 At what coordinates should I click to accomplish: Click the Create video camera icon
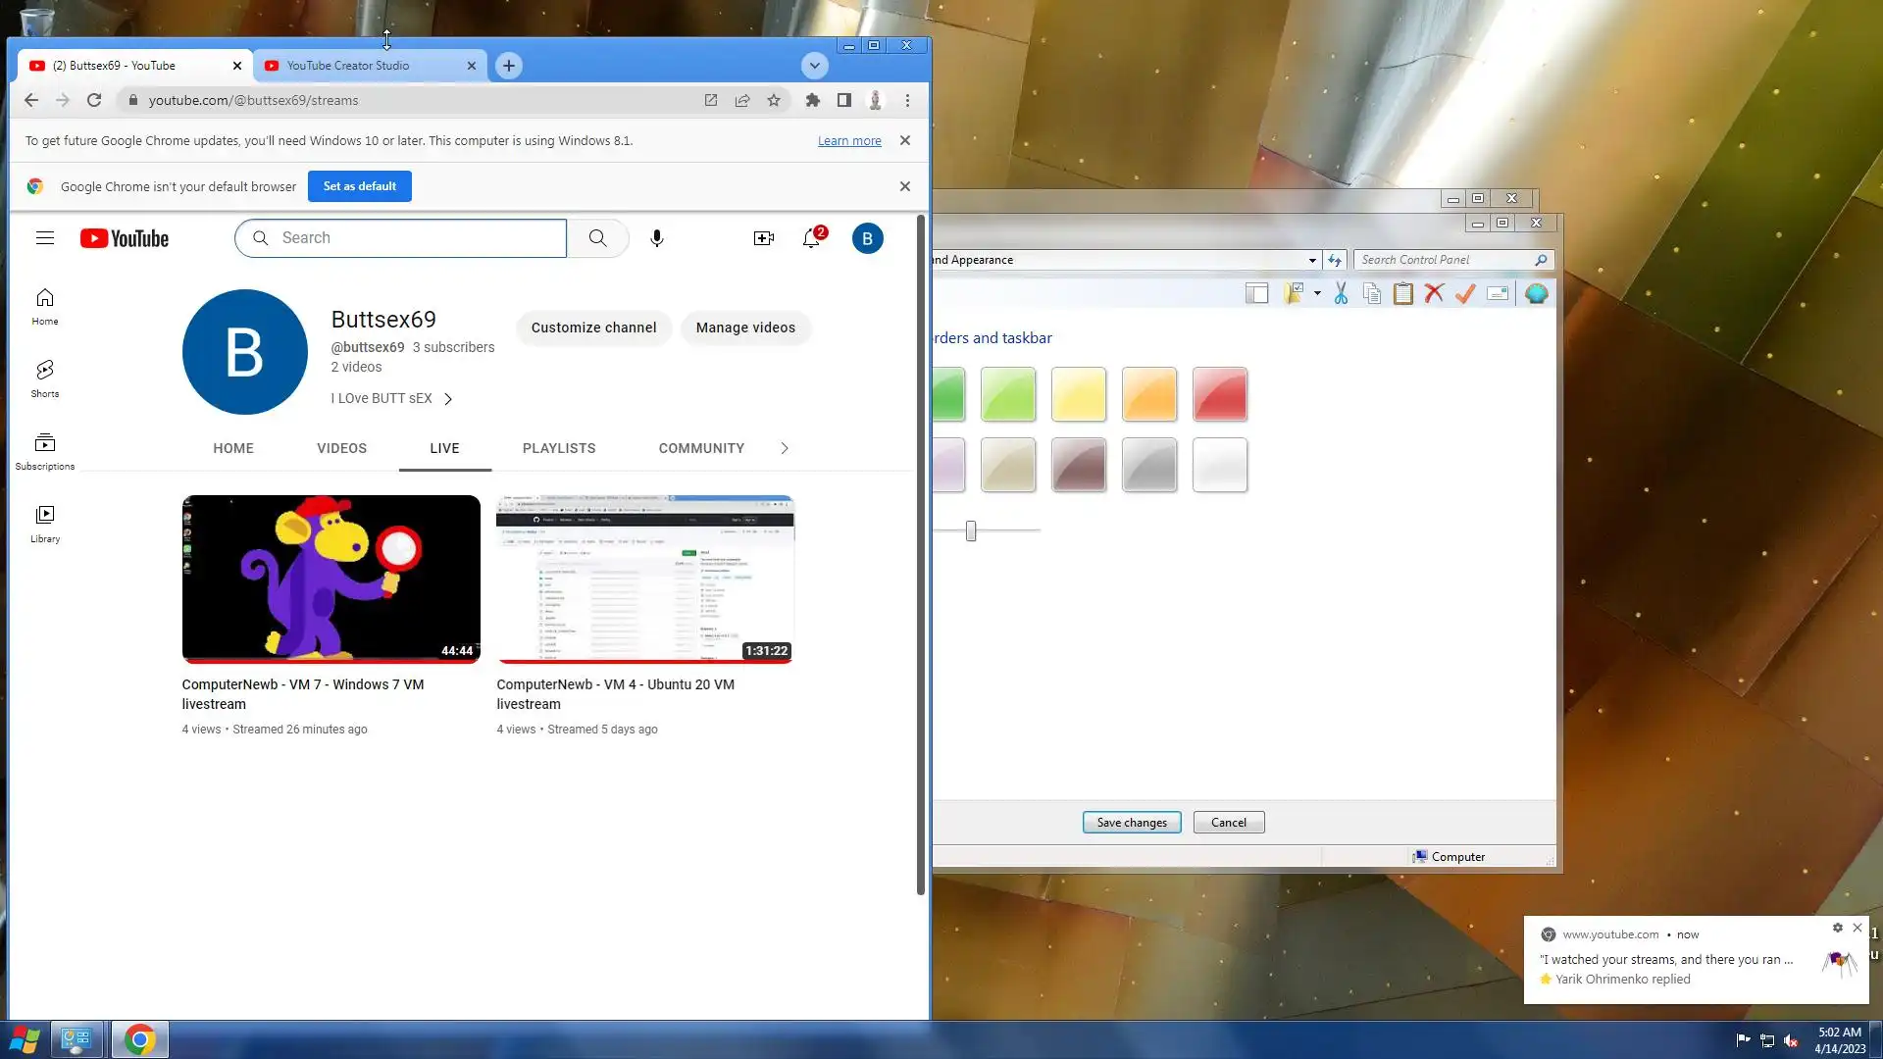coord(763,238)
